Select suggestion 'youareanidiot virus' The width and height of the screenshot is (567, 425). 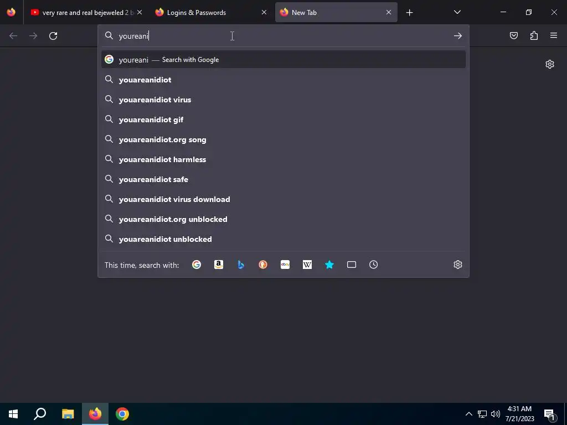283,100
